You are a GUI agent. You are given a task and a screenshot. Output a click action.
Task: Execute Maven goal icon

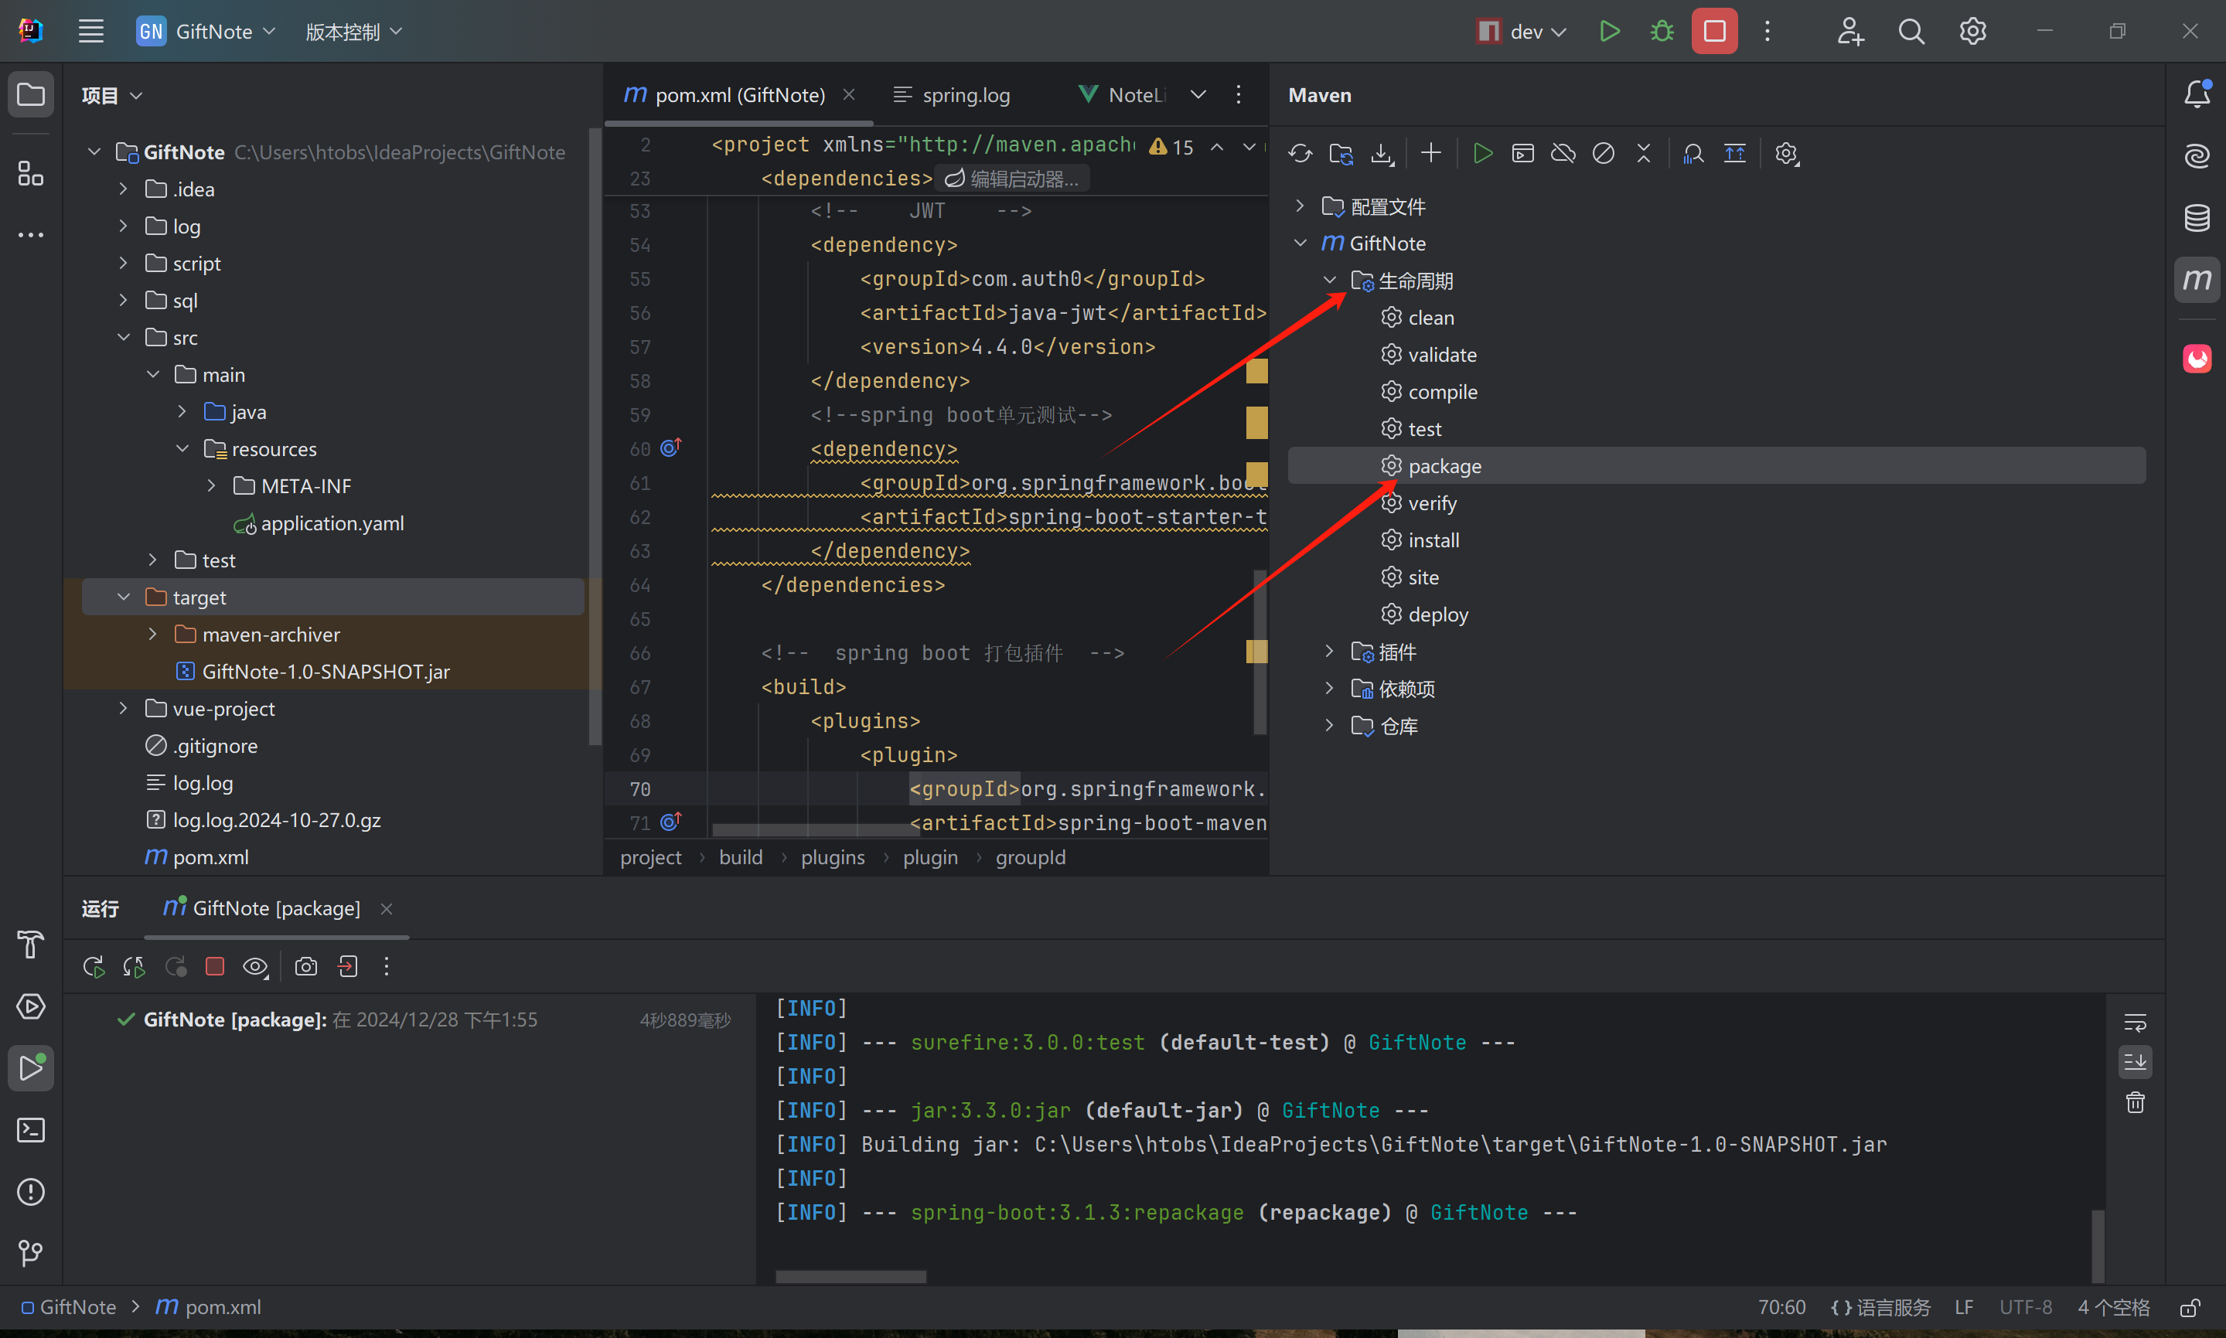1522,153
